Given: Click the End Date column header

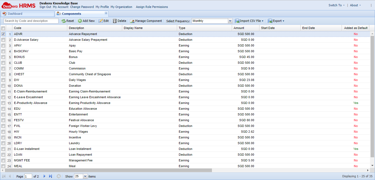Looking at the screenshot, I should (x=321, y=28).
